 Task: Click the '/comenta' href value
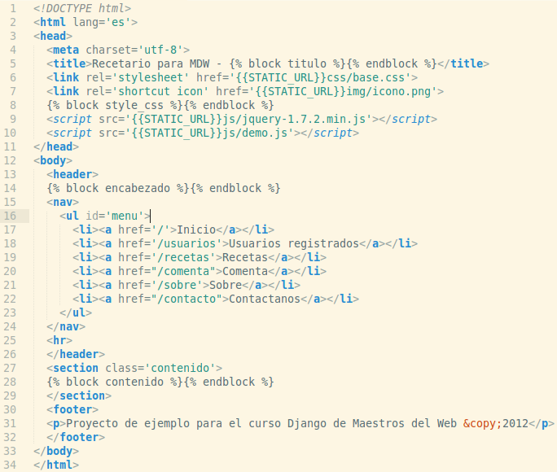[183, 271]
